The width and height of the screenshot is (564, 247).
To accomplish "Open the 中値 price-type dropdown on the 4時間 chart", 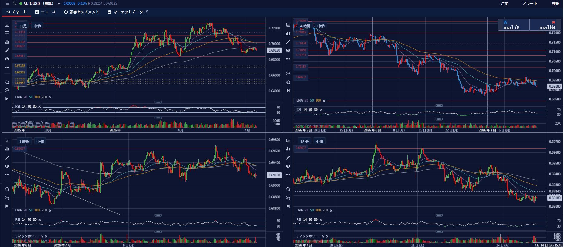I will click(321, 26).
